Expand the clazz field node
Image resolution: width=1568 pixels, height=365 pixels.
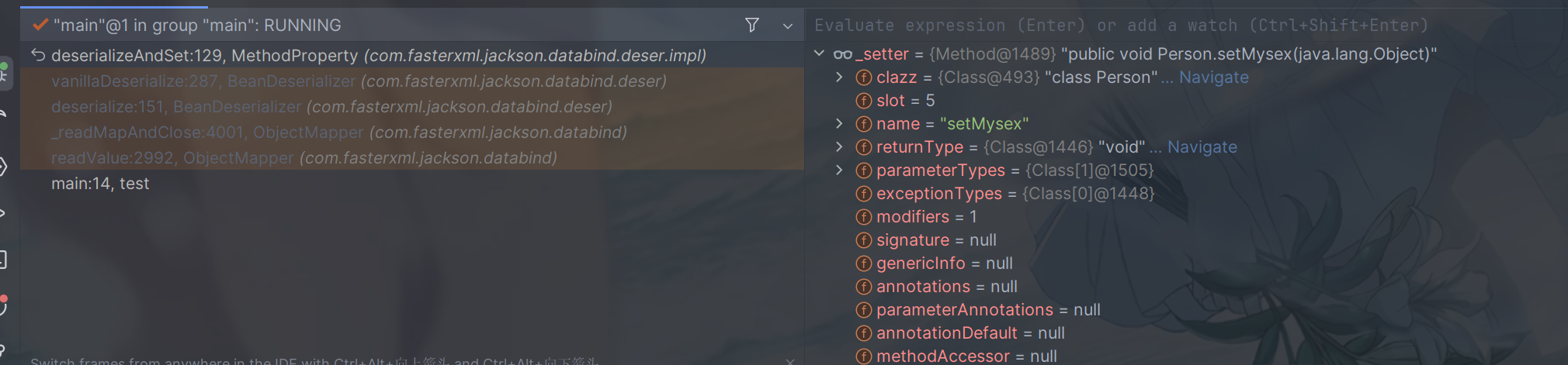point(839,77)
